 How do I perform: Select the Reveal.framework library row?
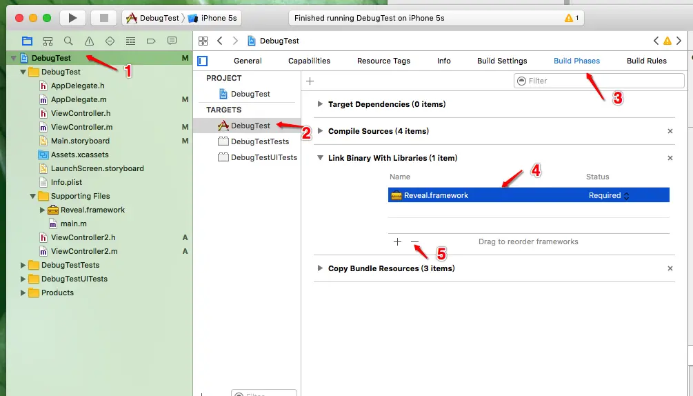coord(529,195)
